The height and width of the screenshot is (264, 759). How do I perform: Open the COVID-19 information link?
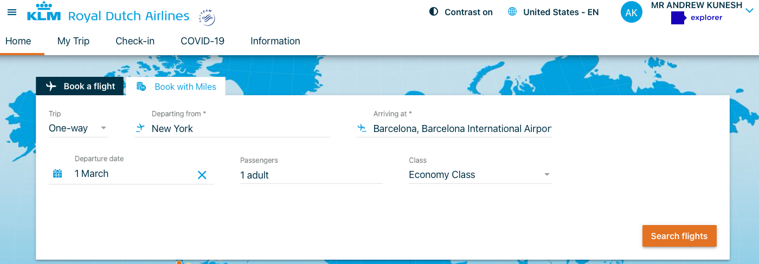click(x=202, y=41)
